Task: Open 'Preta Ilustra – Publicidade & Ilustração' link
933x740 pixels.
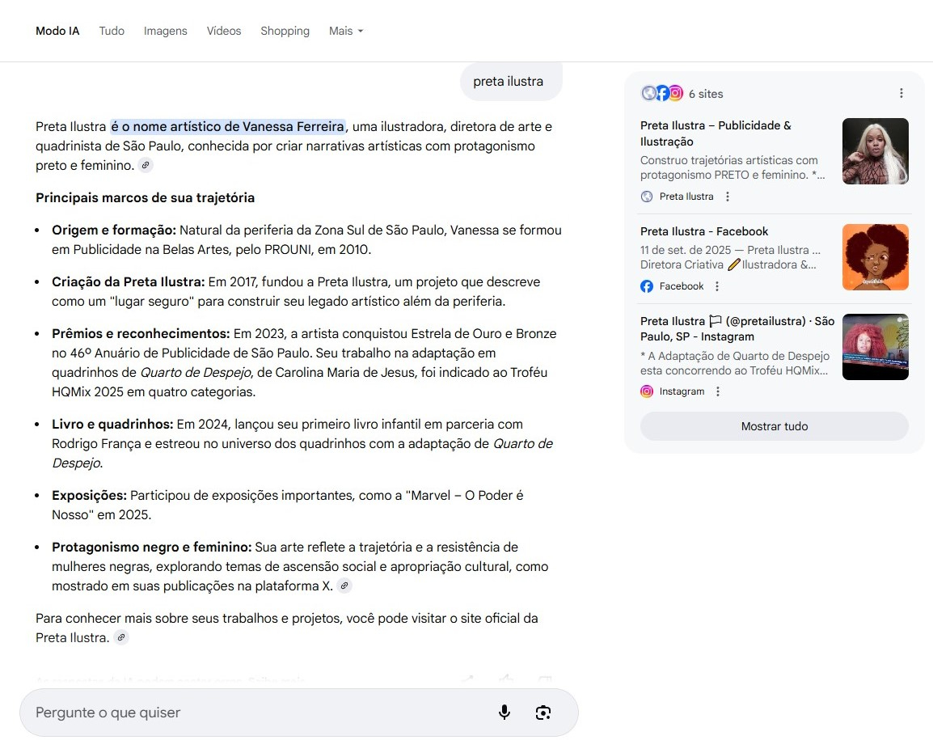Action: (716, 133)
